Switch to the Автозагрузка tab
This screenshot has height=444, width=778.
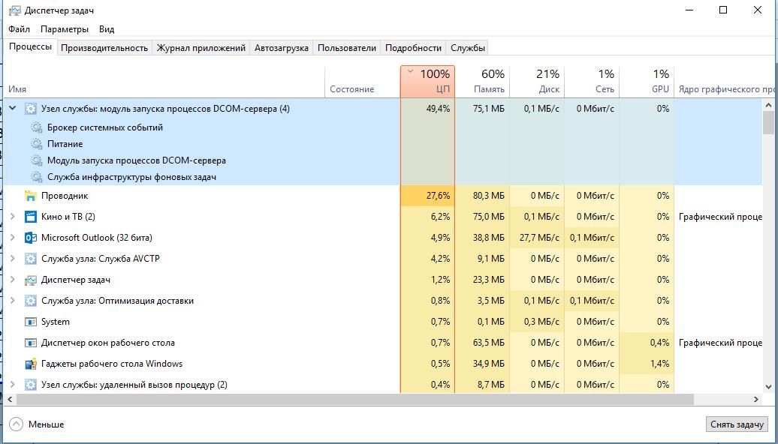click(282, 48)
